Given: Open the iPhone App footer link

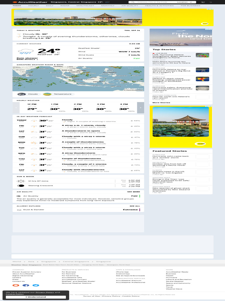Looking at the screenshot, I should (122, 272).
